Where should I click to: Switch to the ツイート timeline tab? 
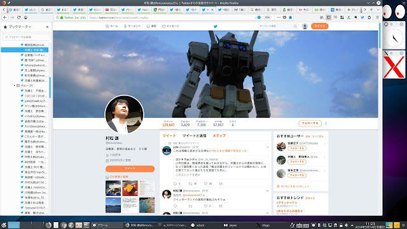click(x=169, y=135)
